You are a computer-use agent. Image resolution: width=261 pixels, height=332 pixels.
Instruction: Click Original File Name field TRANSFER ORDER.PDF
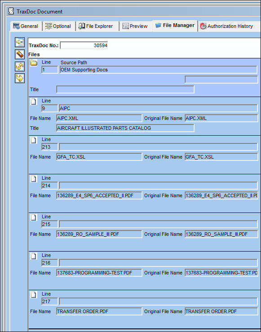point(221,311)
